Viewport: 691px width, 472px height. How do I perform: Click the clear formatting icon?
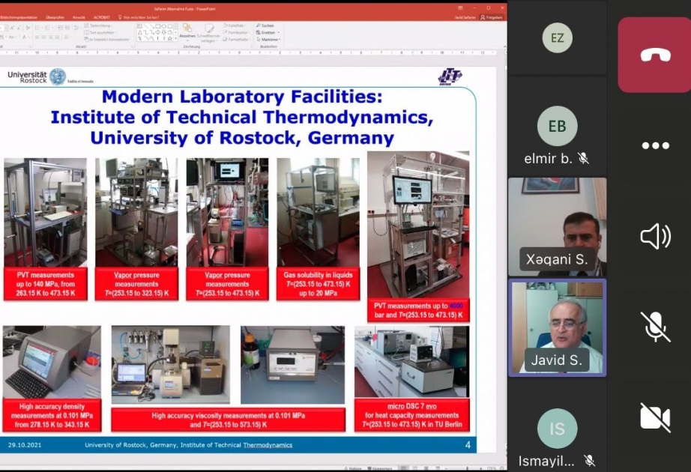pos(28,28)
